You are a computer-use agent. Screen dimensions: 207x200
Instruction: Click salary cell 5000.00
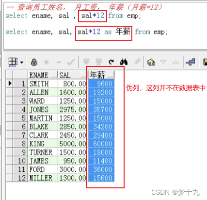coord(72,144)
